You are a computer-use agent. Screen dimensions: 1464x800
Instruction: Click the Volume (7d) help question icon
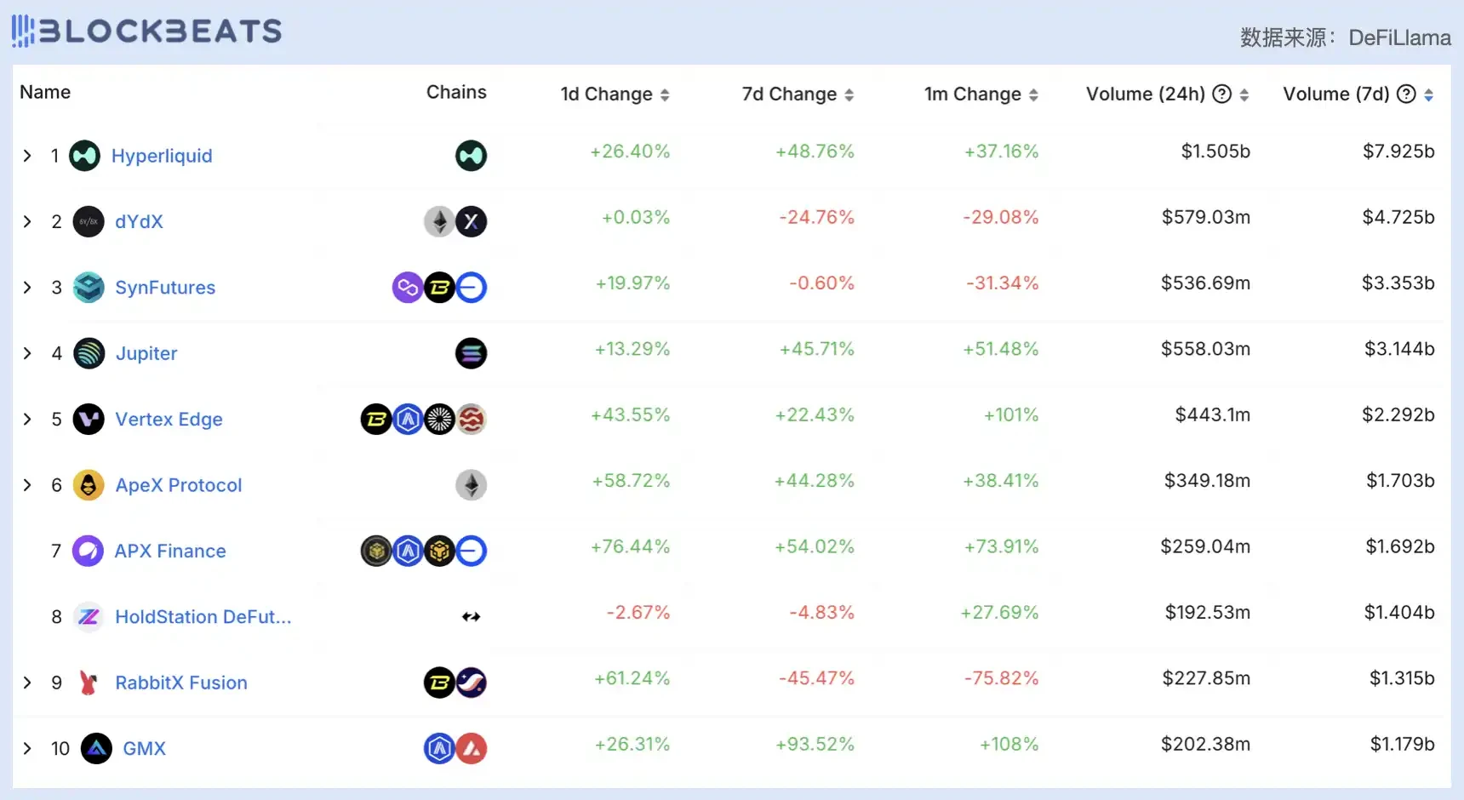tap(1406, 94)
